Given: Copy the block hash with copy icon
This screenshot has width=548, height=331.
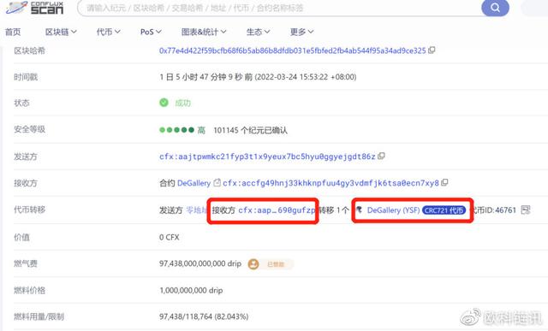Looking at the screenshot, I should (x=432, y=50).
